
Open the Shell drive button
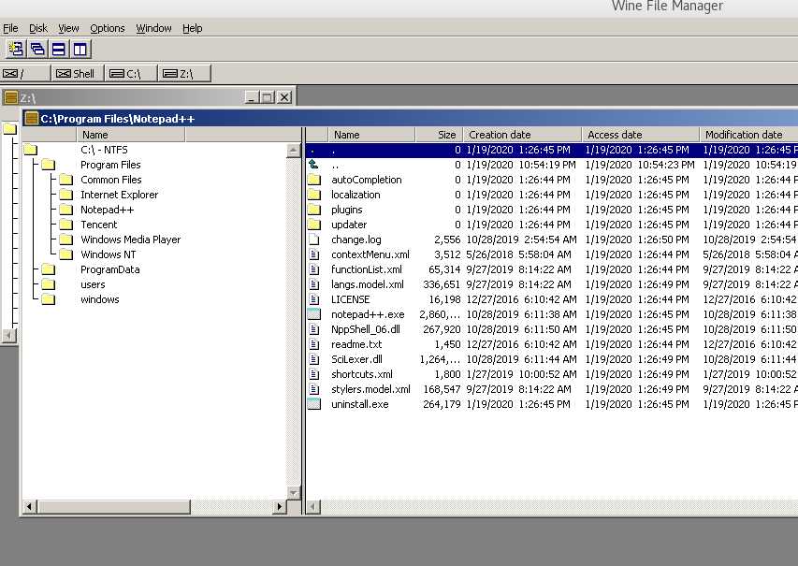(78, 74)
